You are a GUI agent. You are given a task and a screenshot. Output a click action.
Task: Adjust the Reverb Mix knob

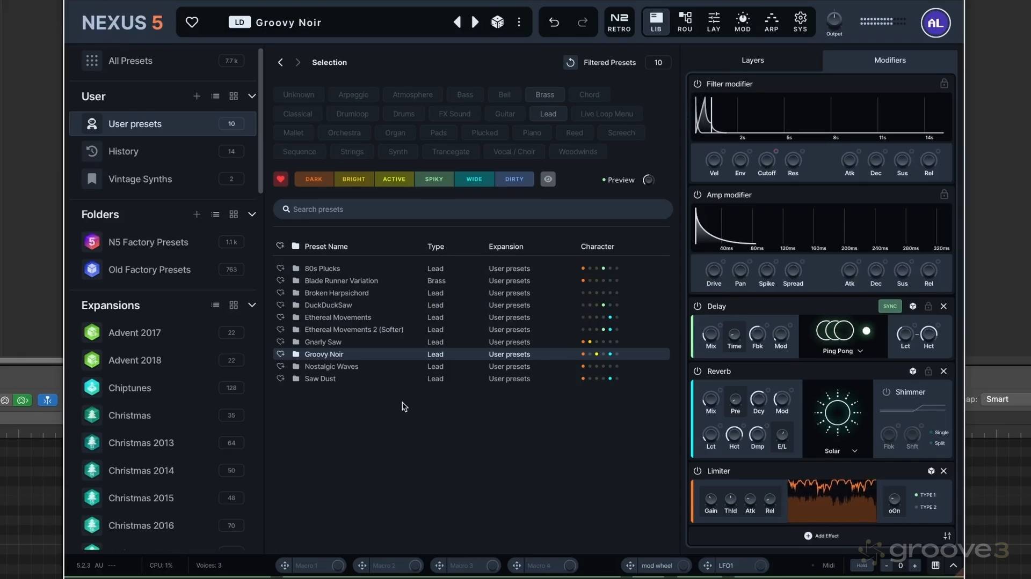pyautogui.click(x=710, y=399)
